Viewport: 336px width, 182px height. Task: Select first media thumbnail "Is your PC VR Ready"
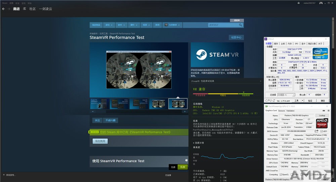coord(99,104)
